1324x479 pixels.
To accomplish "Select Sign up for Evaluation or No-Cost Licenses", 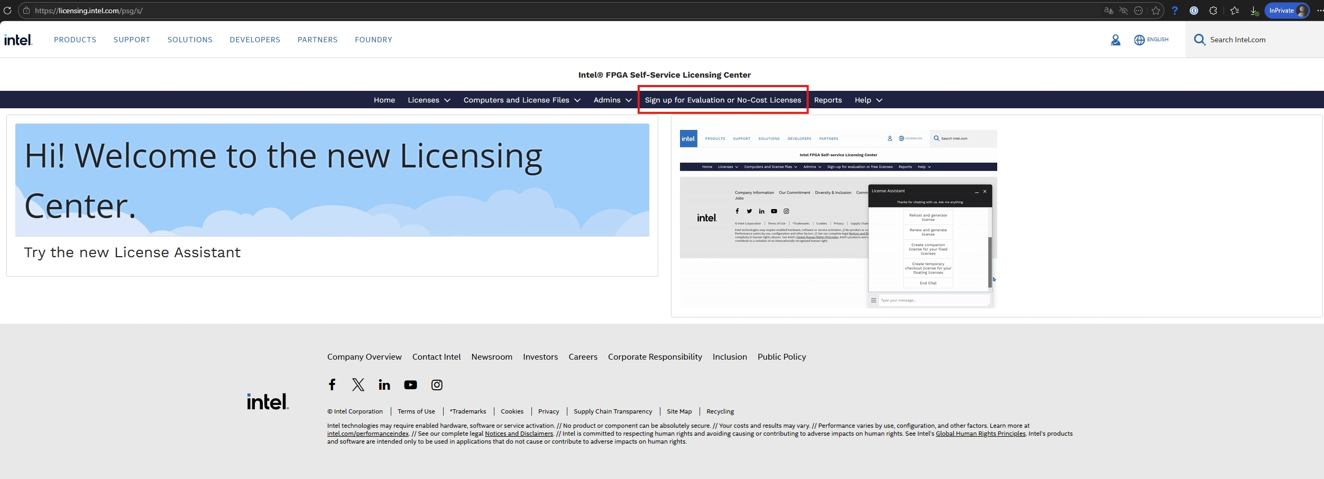I will coord(723,100).
